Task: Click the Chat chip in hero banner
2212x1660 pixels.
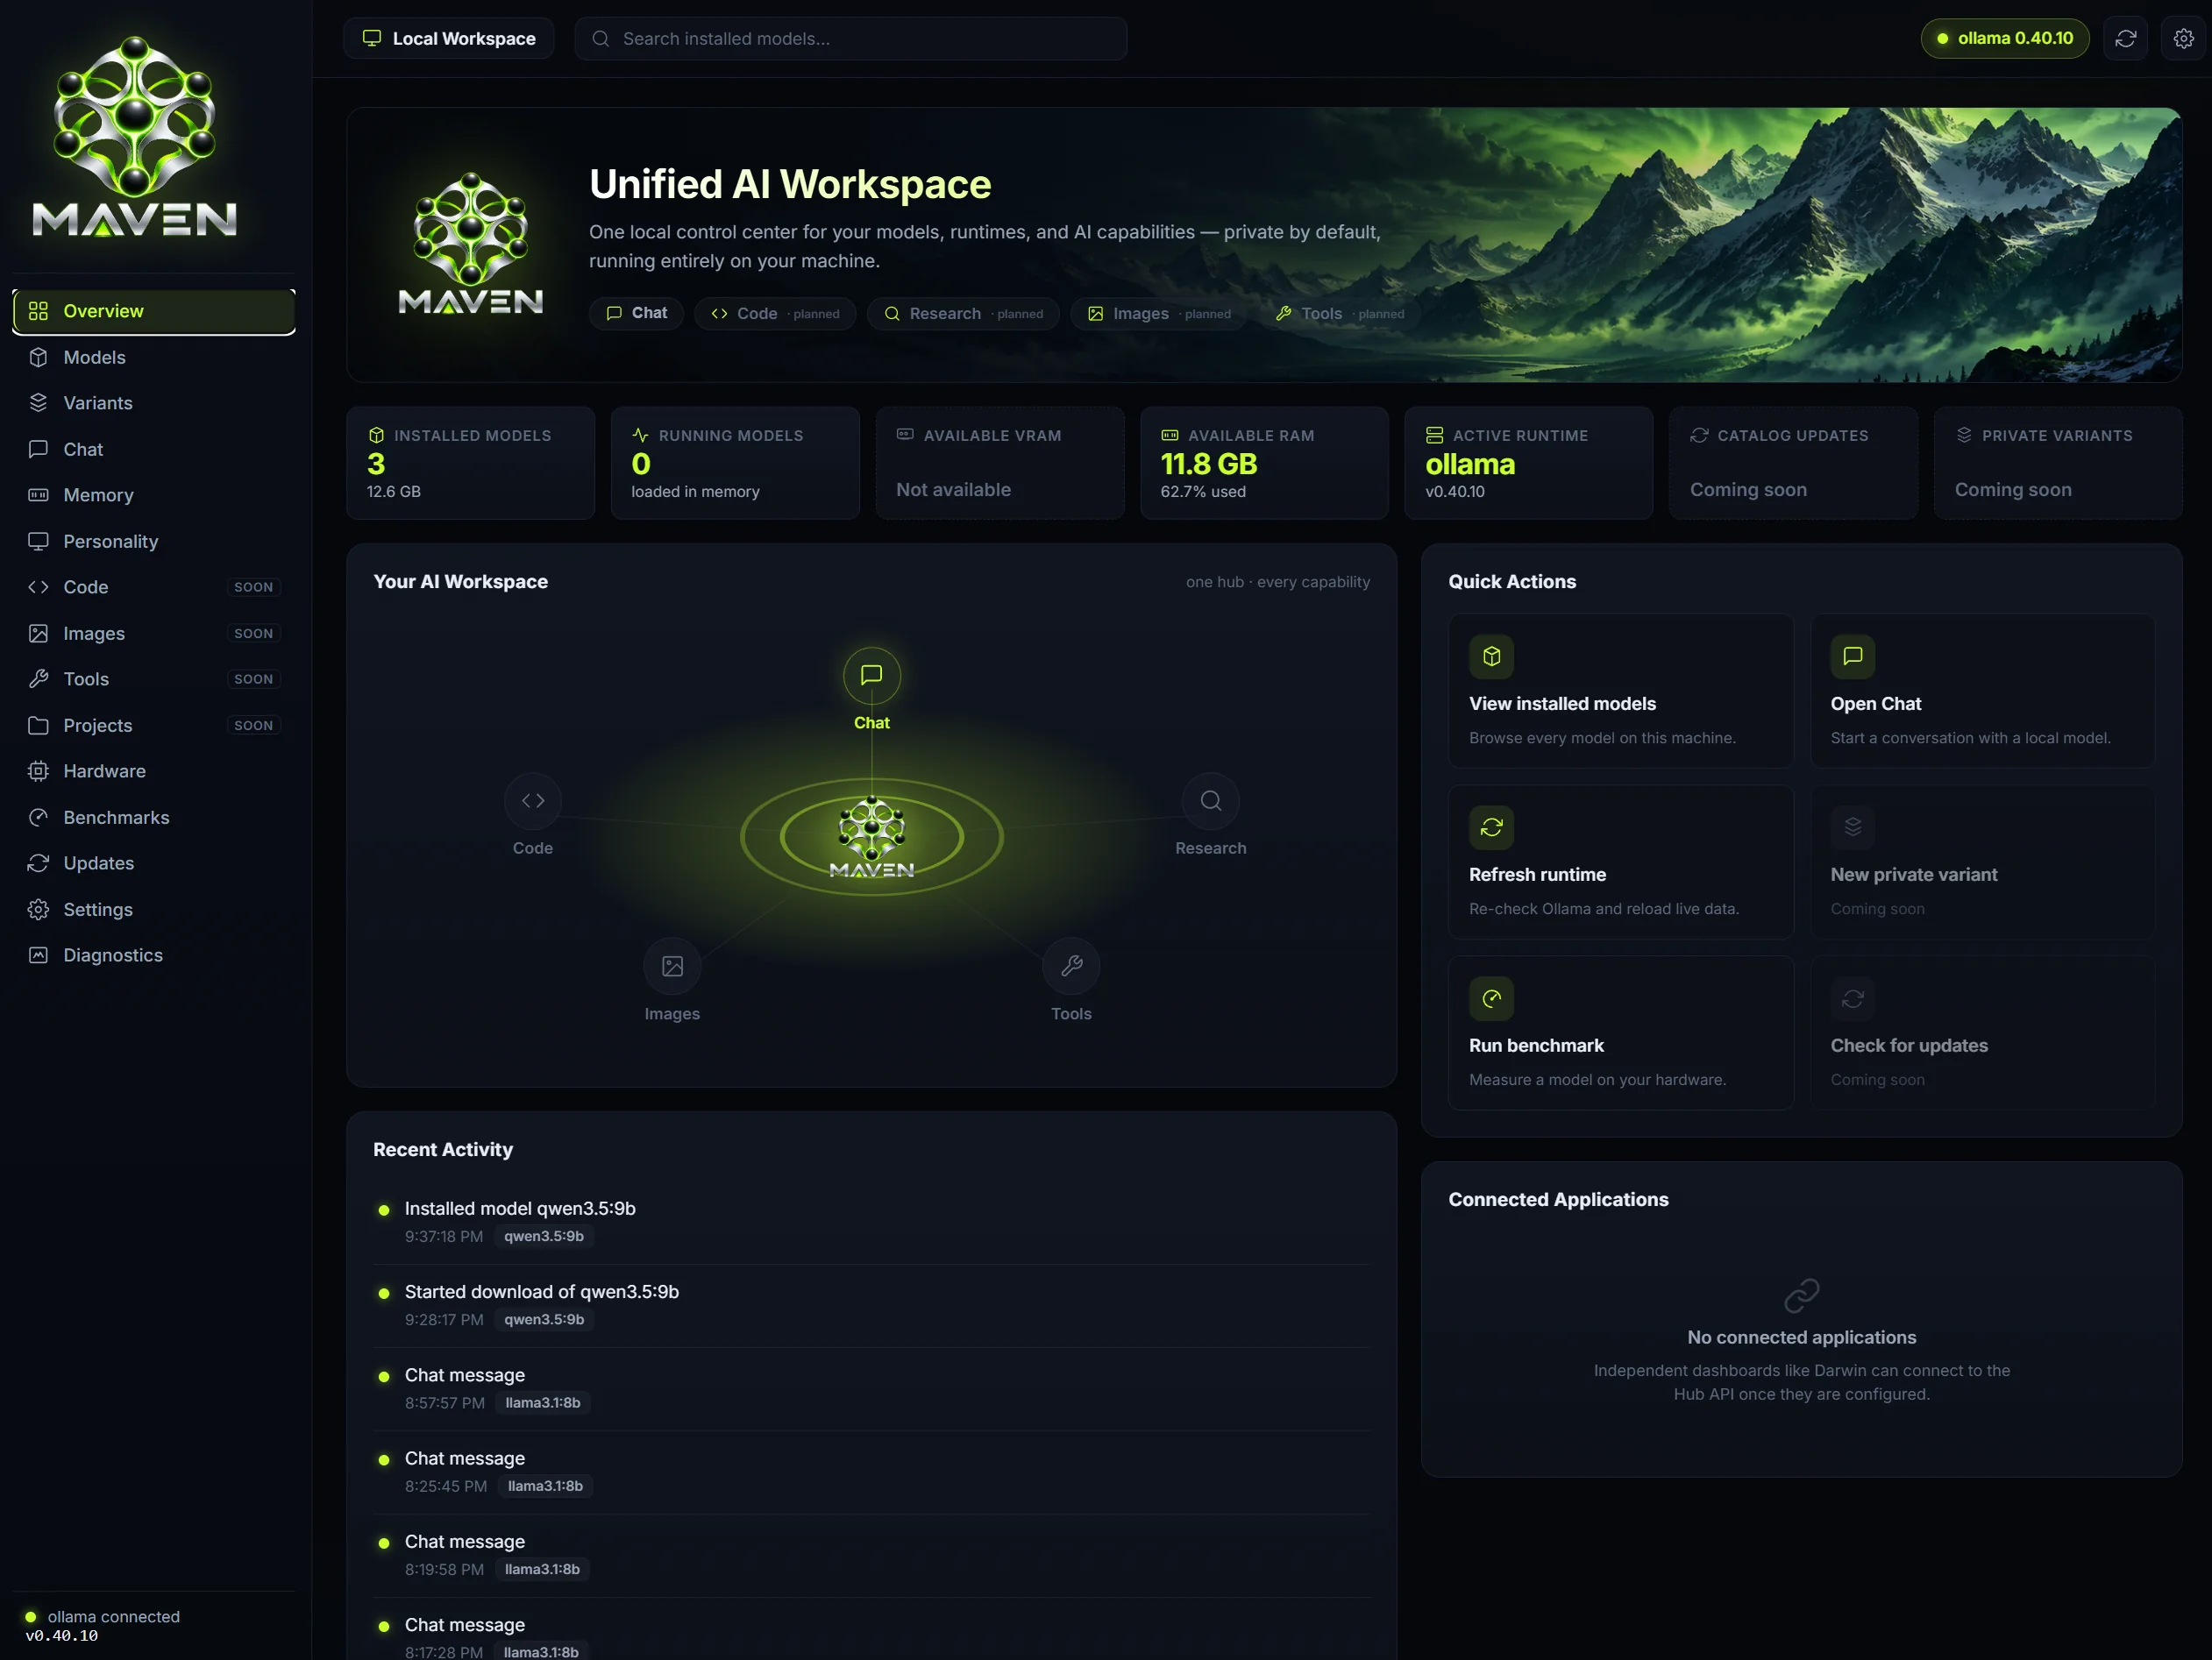Action: [x=636, y=314]
